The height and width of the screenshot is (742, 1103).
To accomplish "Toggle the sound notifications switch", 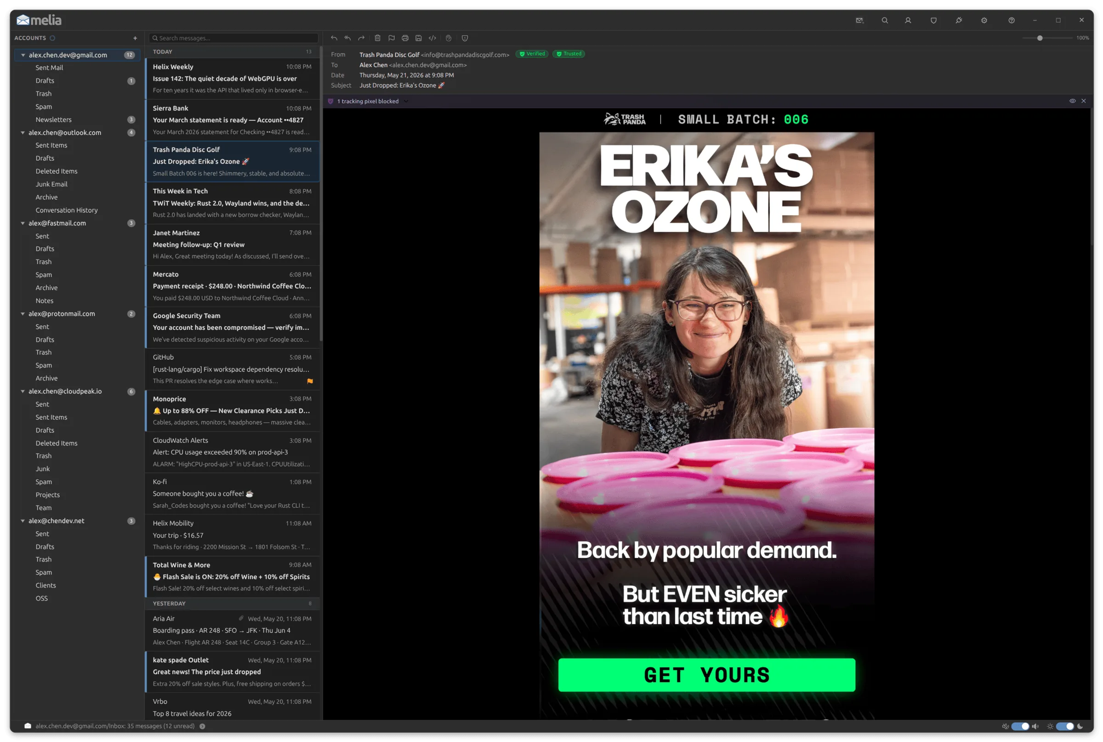I will tap(1020, 726).
